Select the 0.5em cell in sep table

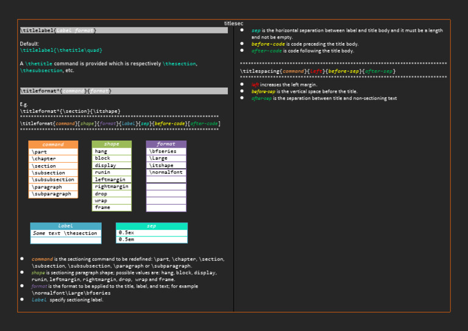(152, 240)
